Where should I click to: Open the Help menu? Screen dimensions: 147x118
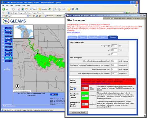[x=29, y=5]
